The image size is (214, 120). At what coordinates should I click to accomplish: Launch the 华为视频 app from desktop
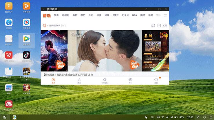point(26,6)
